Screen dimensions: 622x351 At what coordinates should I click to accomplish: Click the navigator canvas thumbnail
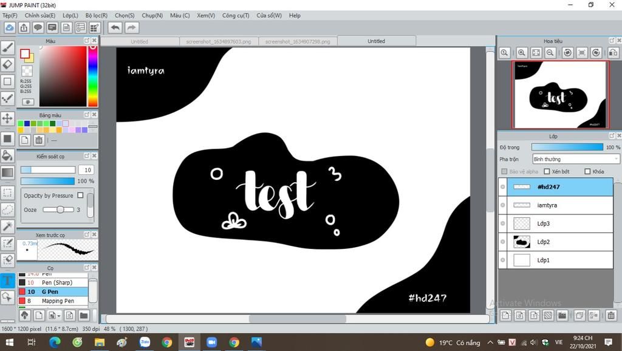pos(561,95)
